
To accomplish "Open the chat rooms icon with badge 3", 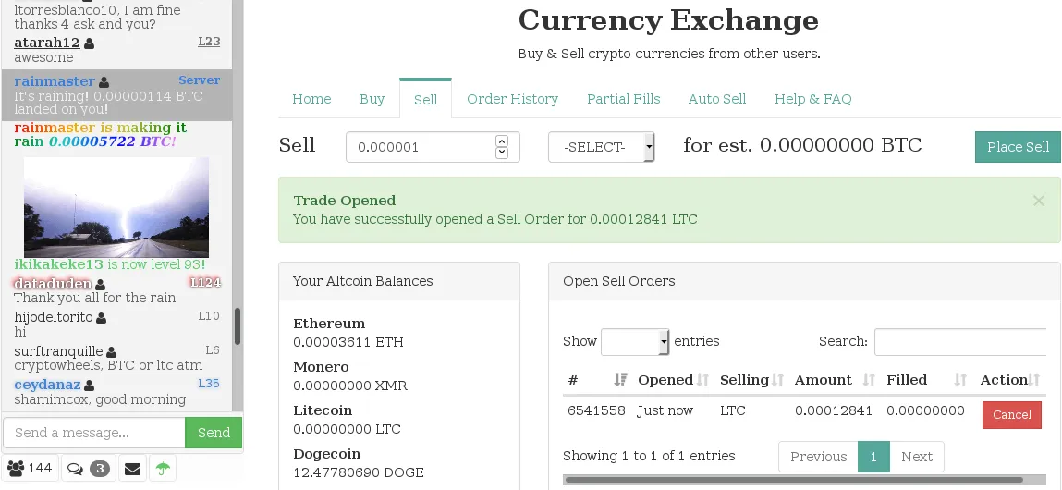I will [x=89, y=469].
